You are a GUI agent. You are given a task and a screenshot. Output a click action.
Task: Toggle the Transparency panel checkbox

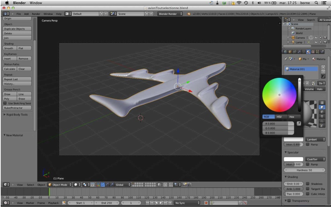click(289, 201)
